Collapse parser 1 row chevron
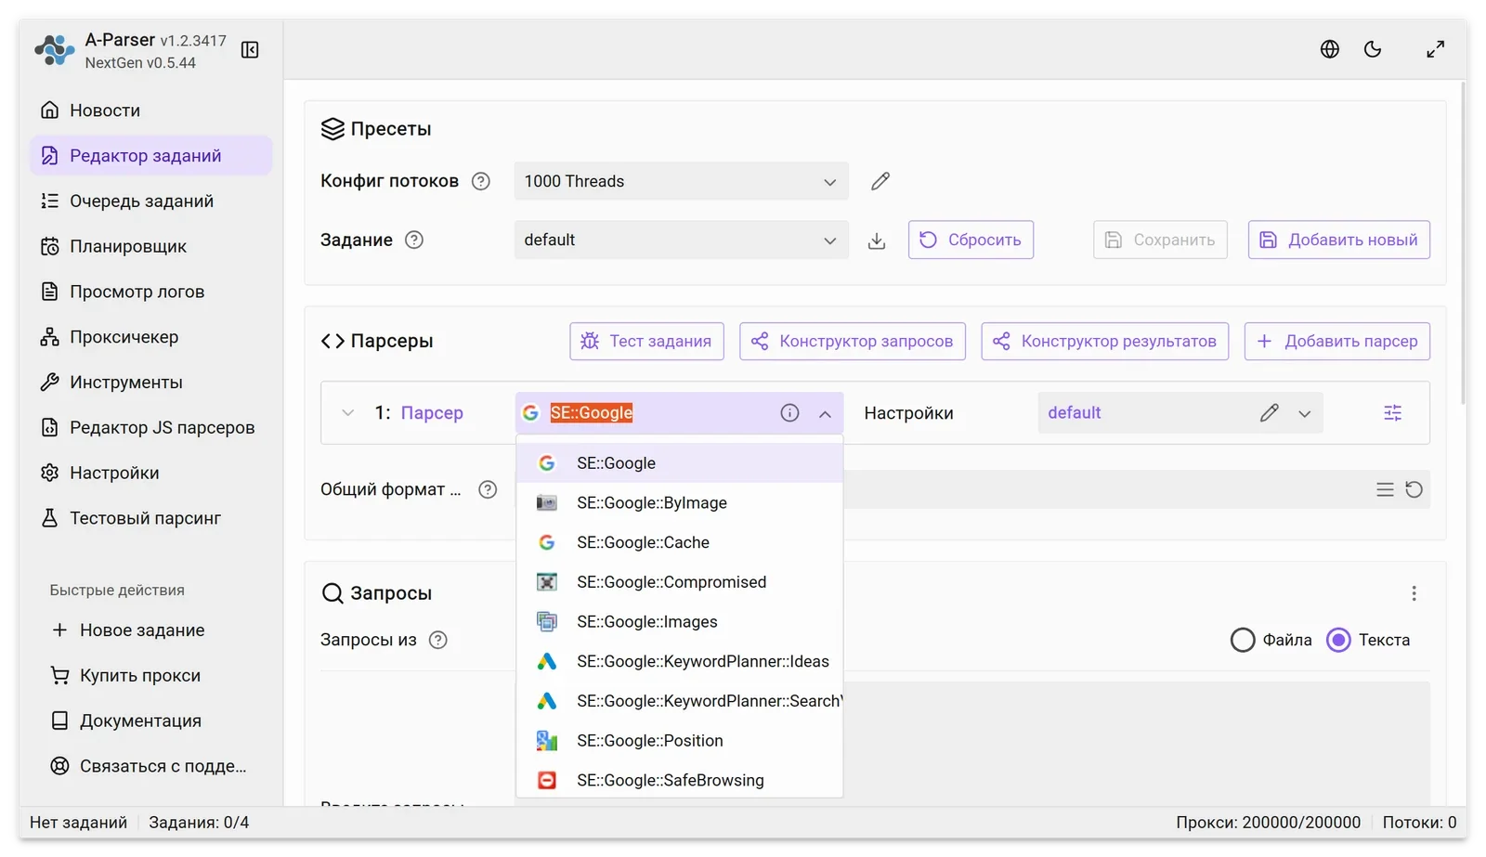This screenshot has height=857, width=1486. pos(347,413)
